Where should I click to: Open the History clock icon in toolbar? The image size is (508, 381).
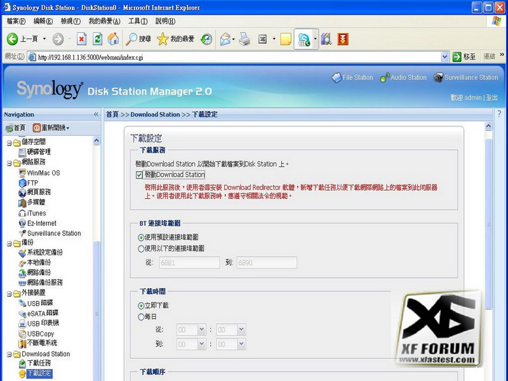(206, 39)
